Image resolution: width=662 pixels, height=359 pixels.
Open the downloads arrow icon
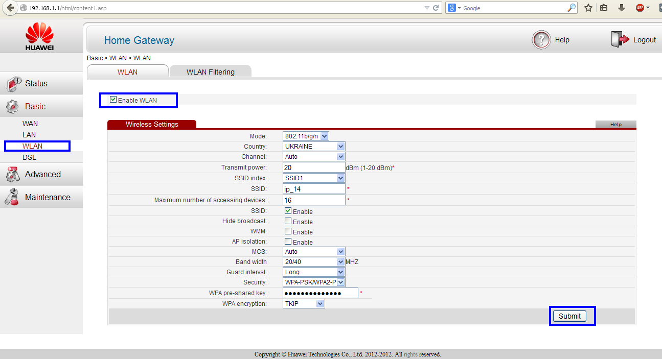point(622,8)
